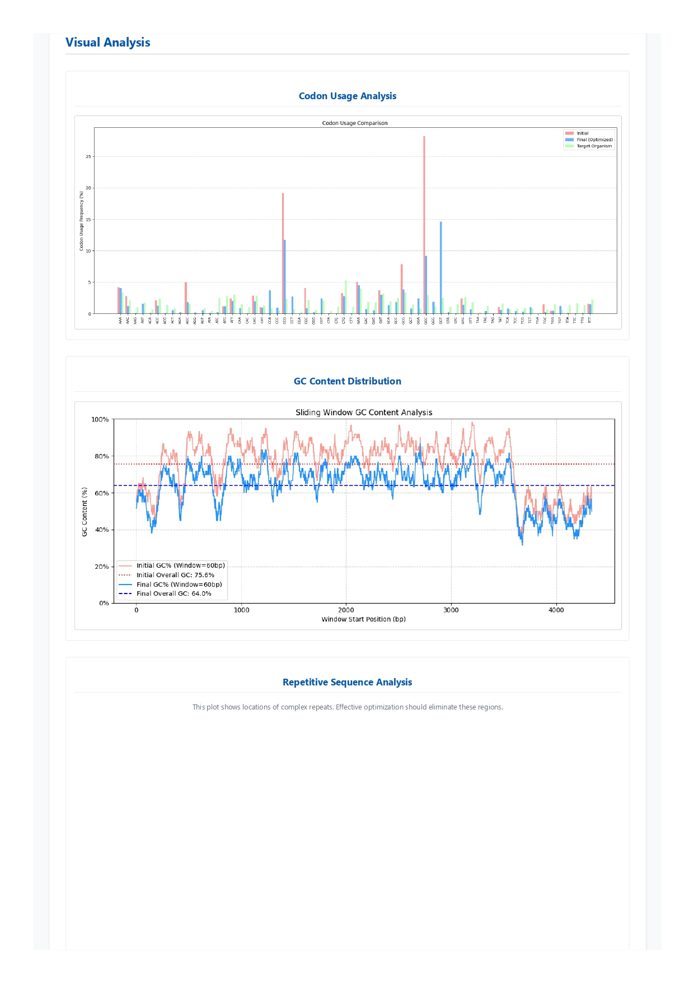Click Final GC% (Window=60bp) legend entry
Viewport: 694px width, 983px height.
tap(179, 585)
